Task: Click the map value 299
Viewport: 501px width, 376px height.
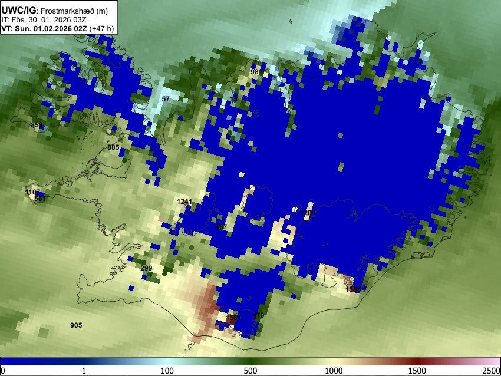Action: [x=146, y=268]
